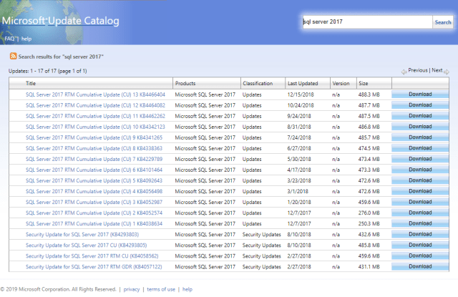This screenshot has height=297, width=458.
Task: Sort table by Size column header
Action: pyautogui.click(x=364, y=83)
